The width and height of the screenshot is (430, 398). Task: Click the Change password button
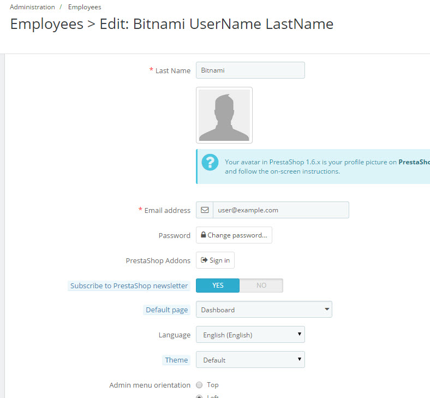234,235
